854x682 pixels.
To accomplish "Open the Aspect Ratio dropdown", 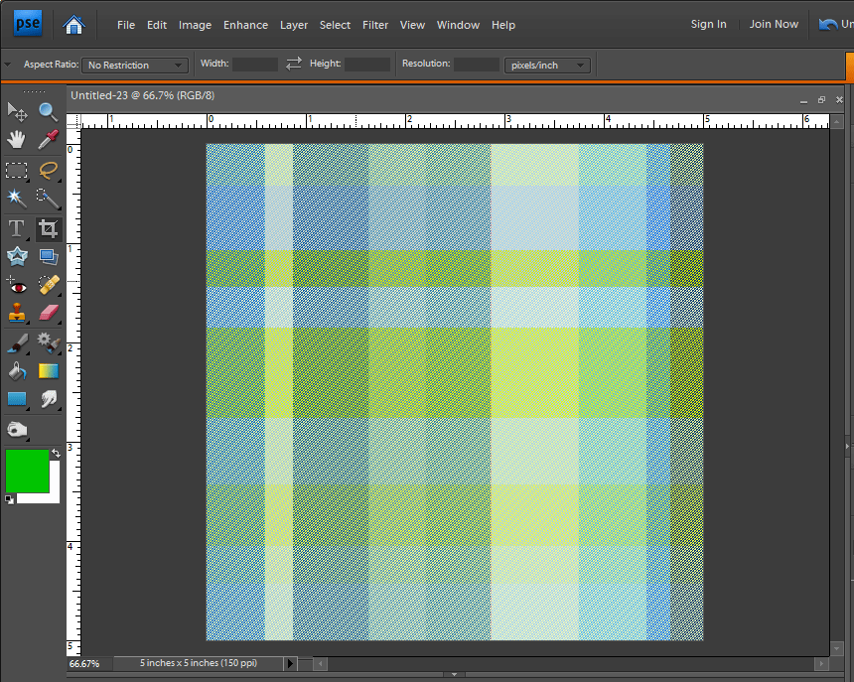I will click(x=135, y=66).
